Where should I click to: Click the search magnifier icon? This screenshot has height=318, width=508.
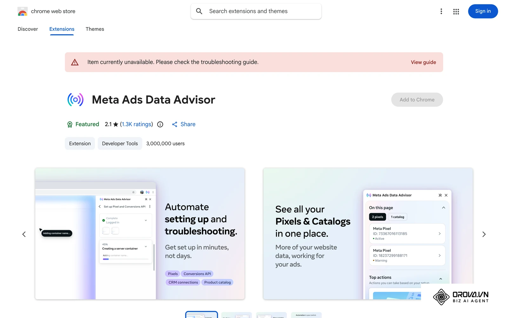click(x=199, y=11)
